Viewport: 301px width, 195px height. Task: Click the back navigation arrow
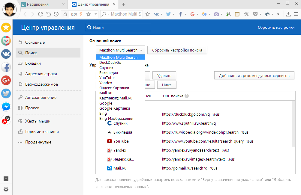pyautogui.click(x=25, y=14)
